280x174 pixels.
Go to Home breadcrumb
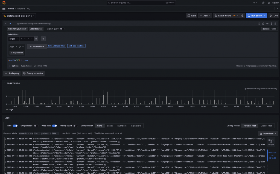[x=11, y=8]
